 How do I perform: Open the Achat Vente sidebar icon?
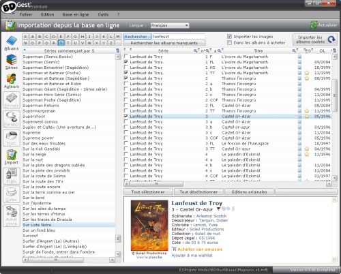[12, 215]
